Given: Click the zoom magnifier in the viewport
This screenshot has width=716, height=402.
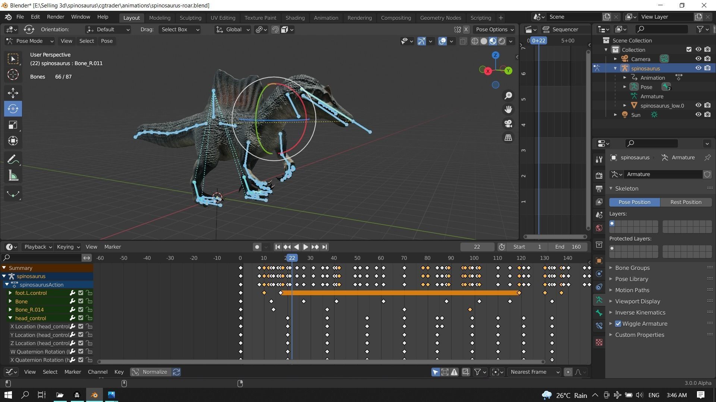Looking at the screenshot, I should tap(508, 96).
